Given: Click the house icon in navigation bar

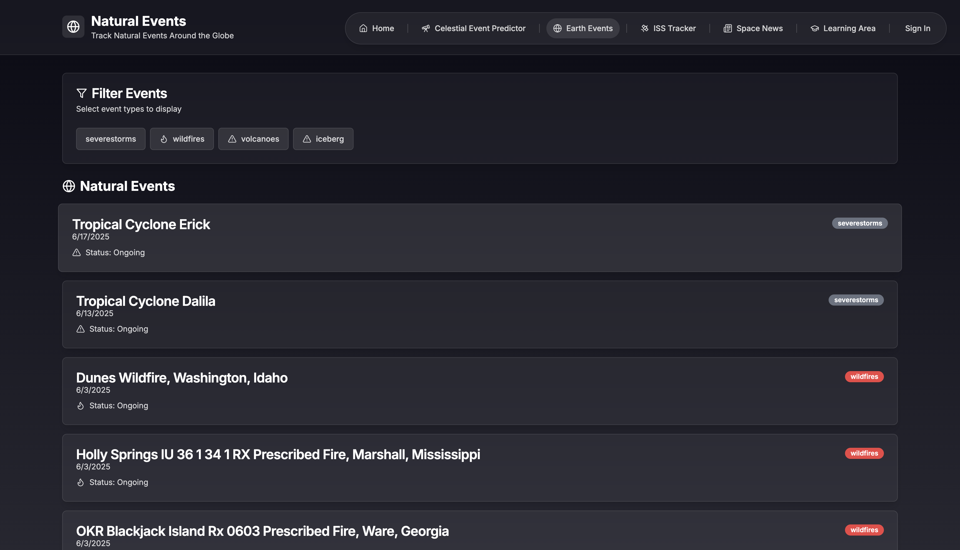Looking at the screenshot, I should point(363,28).
